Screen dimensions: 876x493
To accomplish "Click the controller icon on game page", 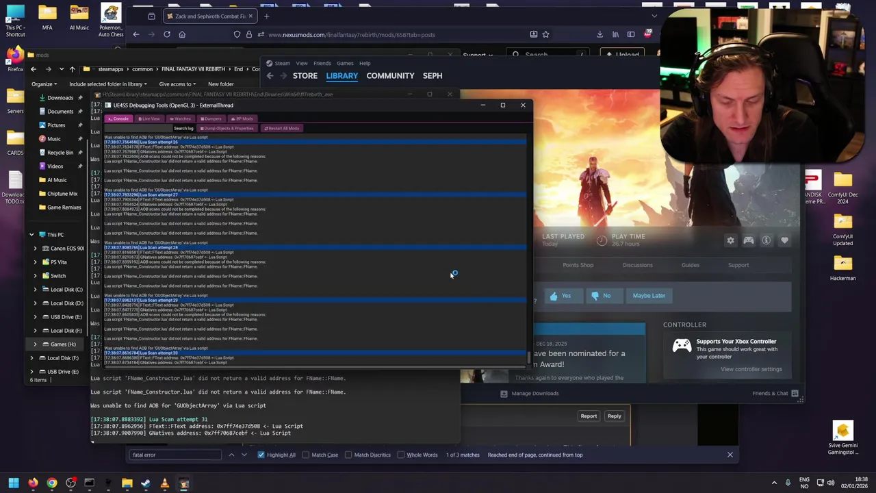I will pos(748,240).
